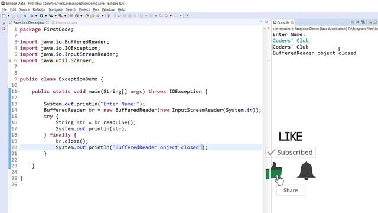Viewport: 378px width, 213px height.
Task: Click the Search flashlight toolbar icon
Action: coord(98,16)
